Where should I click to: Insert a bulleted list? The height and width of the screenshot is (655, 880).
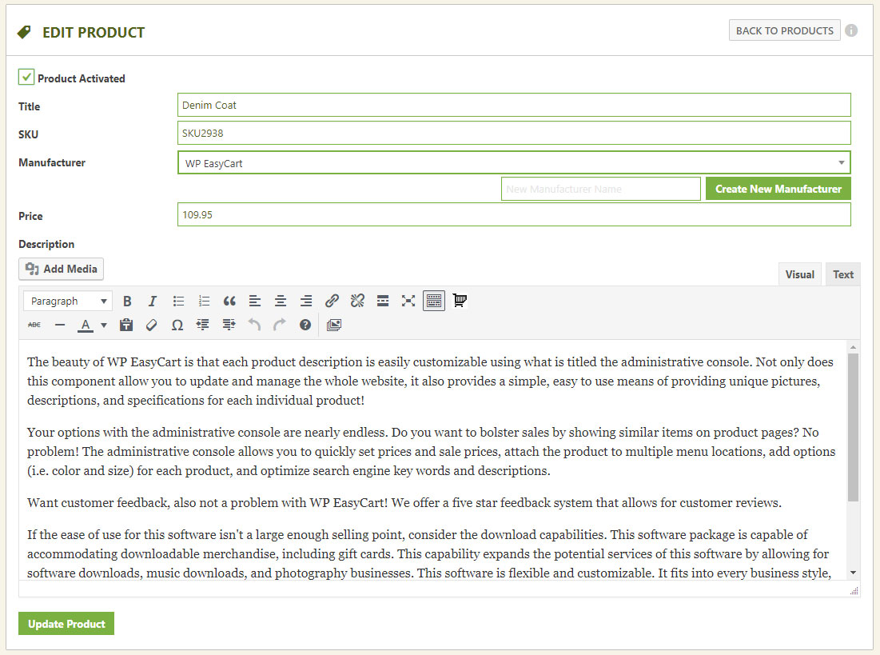pos(178,301)
